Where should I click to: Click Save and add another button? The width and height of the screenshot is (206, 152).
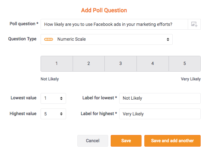(172, 141)
